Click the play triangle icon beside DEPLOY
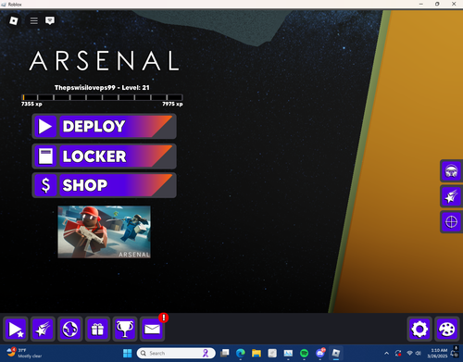 (x=45, y=126)
